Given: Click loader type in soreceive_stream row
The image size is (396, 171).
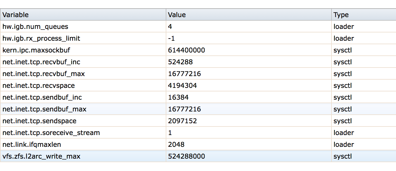Looking at the screenshot, I should 344,133.
